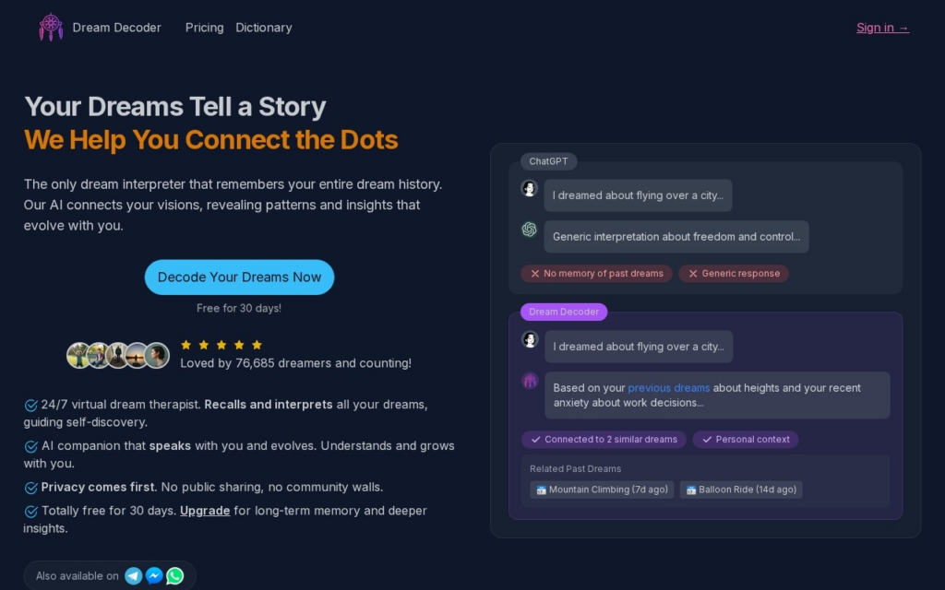Click the purple Dream Decoder bot avatar
This screenshot has width=945, height=590.
(x=530, y=381)
